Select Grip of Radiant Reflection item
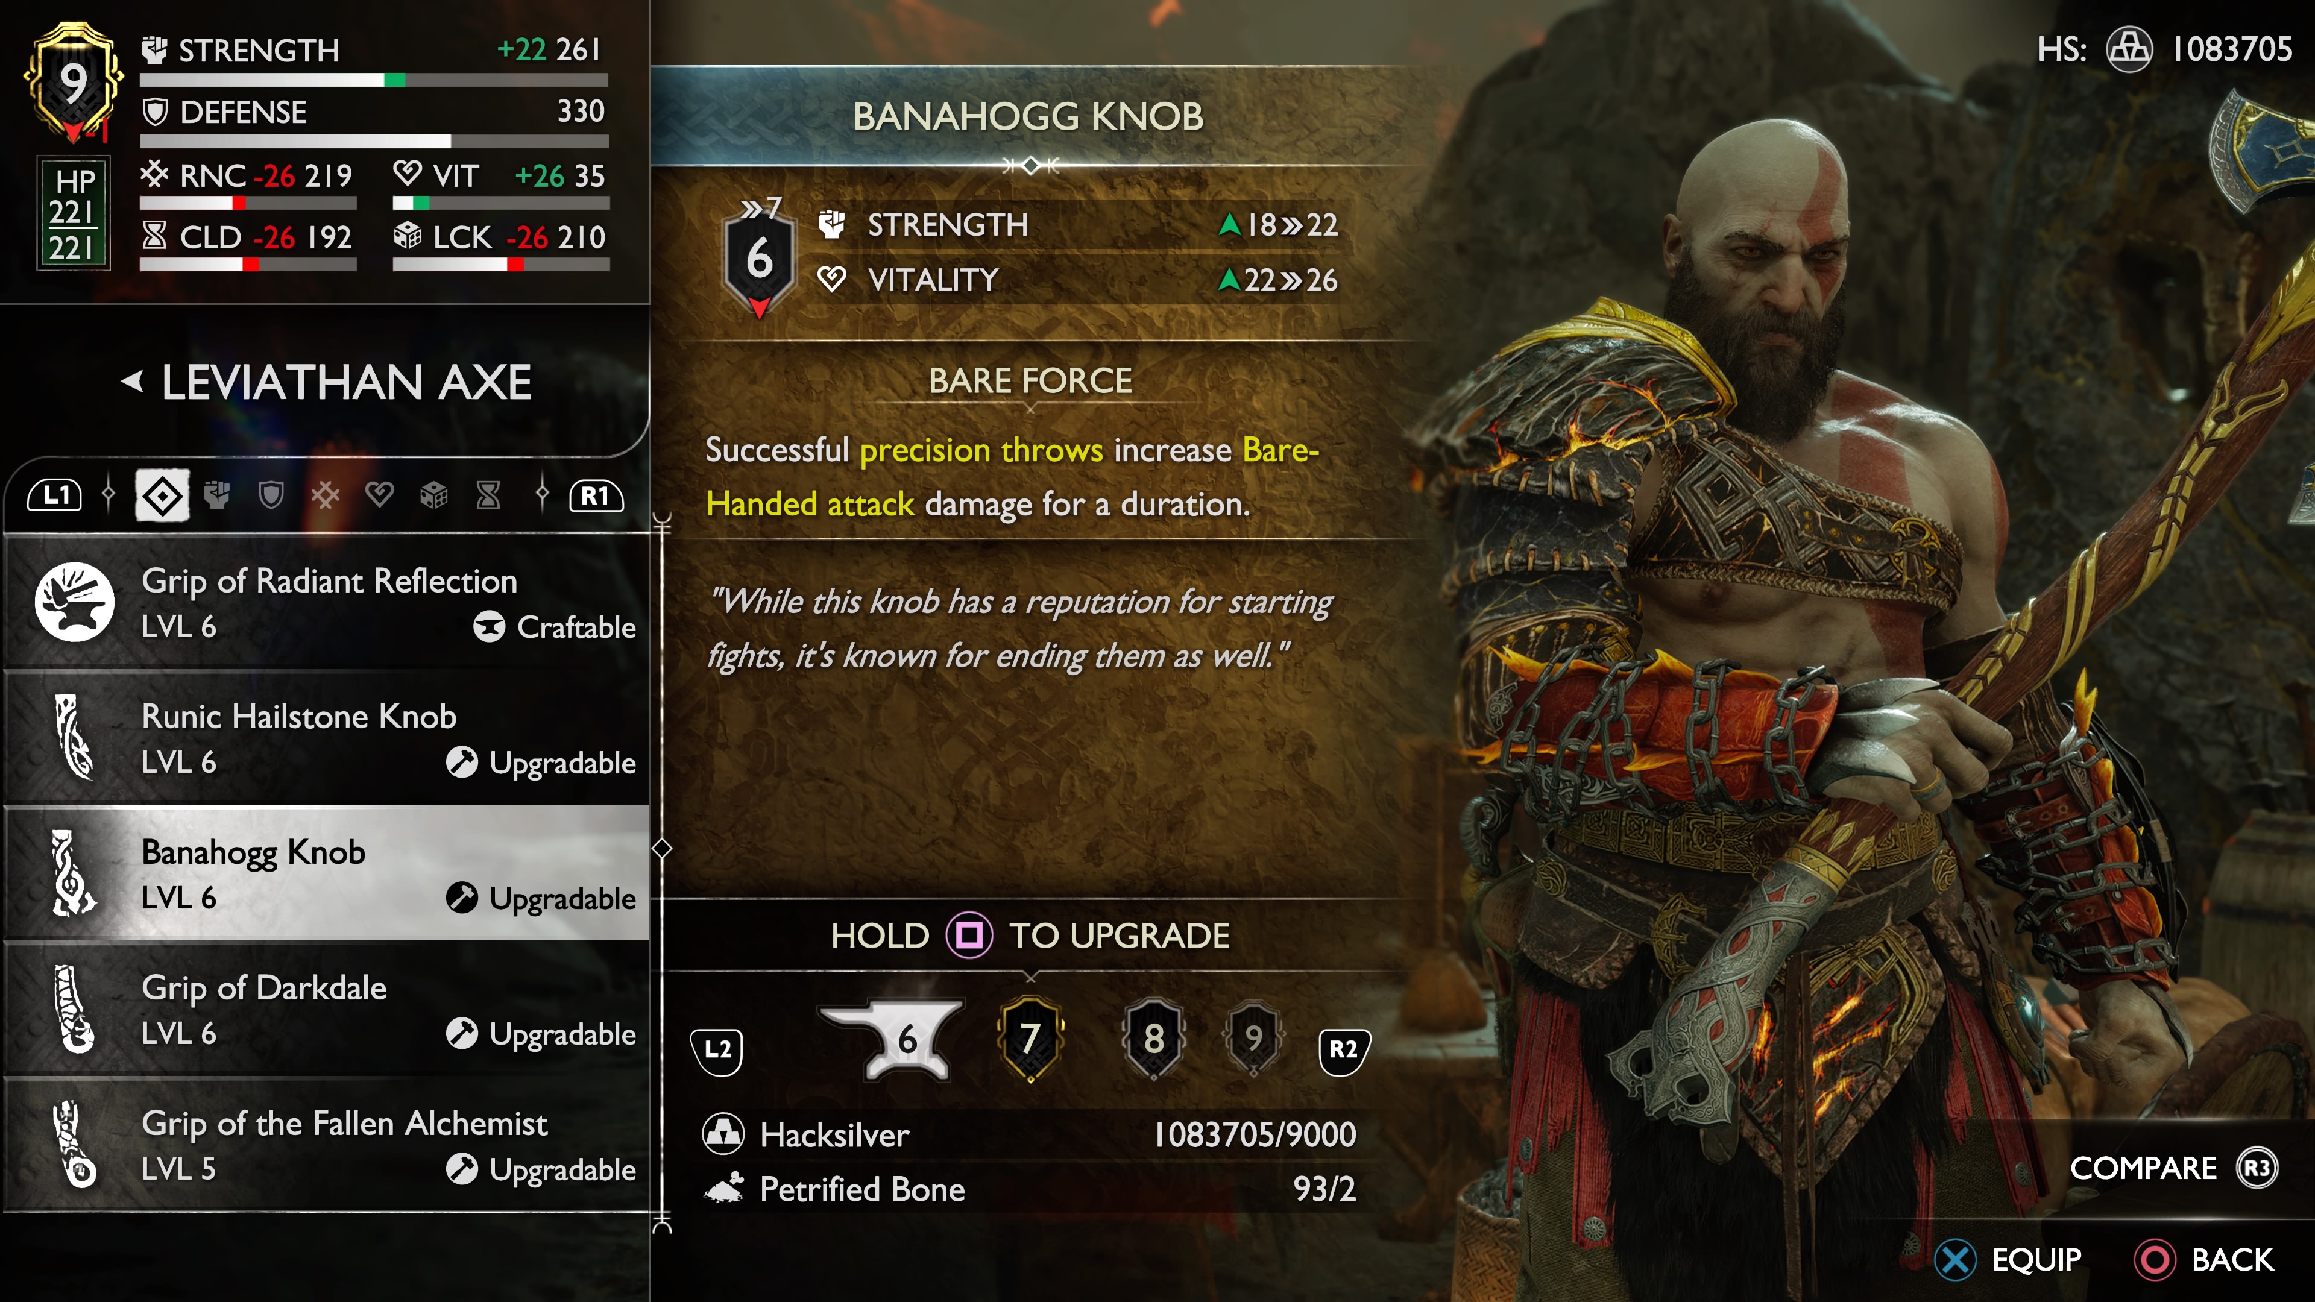 pos(327,603)
